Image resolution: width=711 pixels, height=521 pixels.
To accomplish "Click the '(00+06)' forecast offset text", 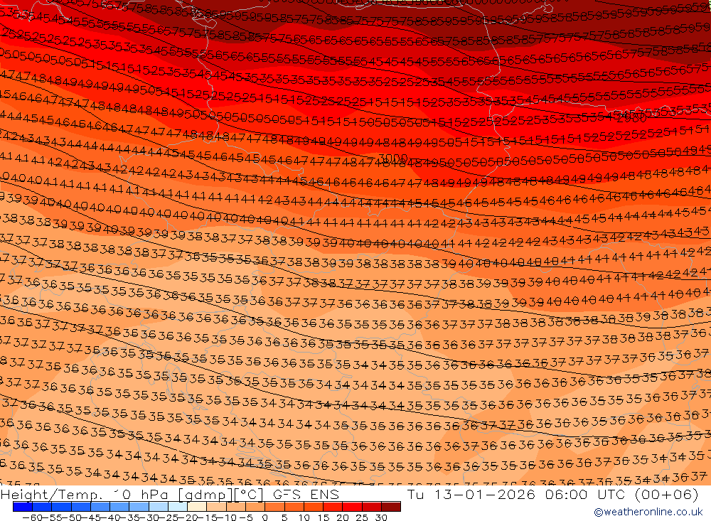I will coord(667,494).
